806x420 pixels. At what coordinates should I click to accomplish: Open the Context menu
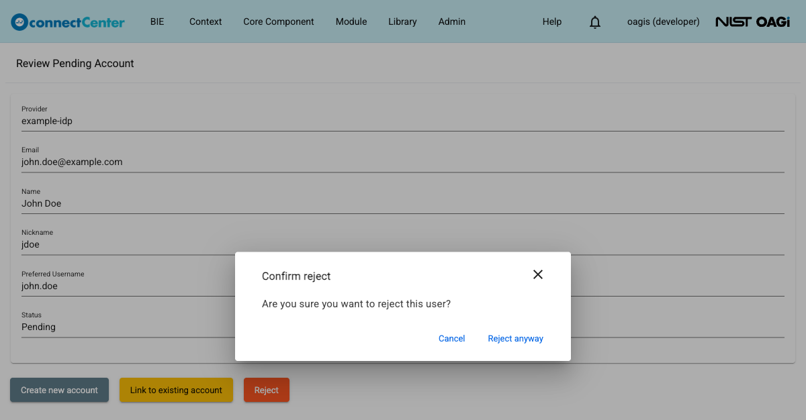[206, 21]
